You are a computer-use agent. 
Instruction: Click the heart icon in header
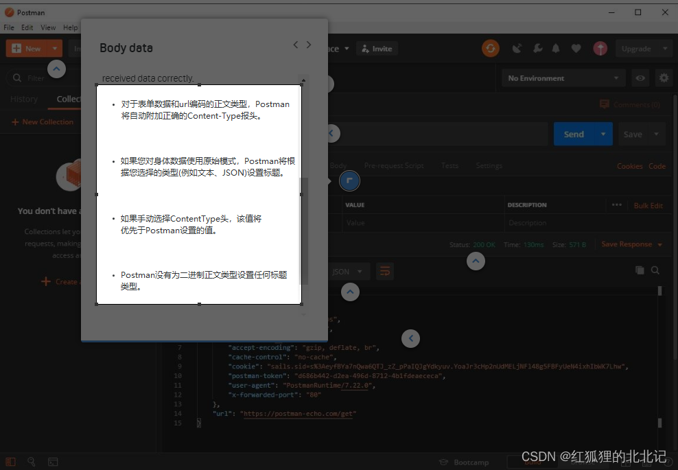click(x=576, y=49)
